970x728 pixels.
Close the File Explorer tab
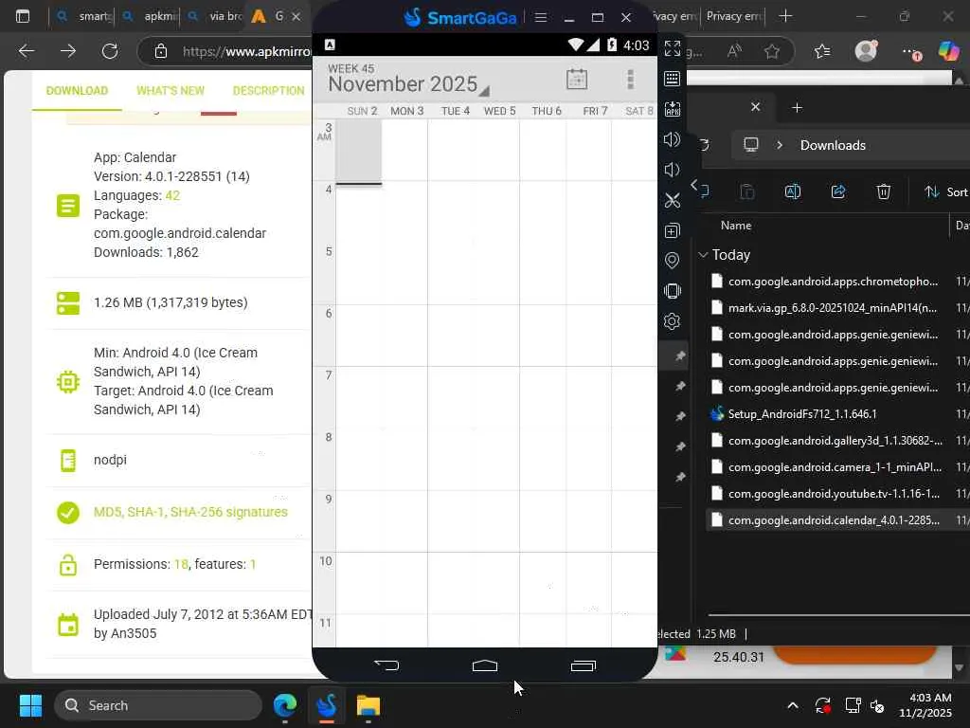pos(755,107)
